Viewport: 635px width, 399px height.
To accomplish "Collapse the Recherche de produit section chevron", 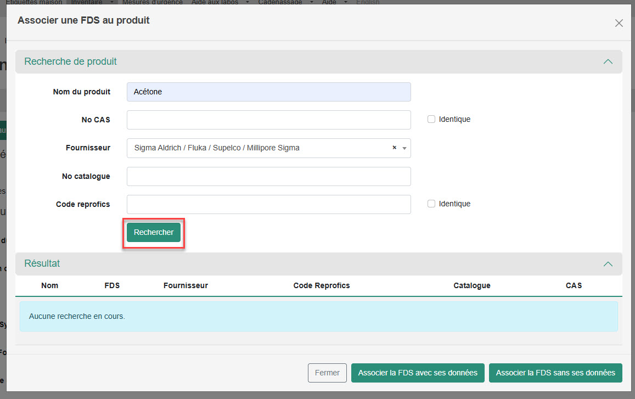I will click(x=608, y=62).
